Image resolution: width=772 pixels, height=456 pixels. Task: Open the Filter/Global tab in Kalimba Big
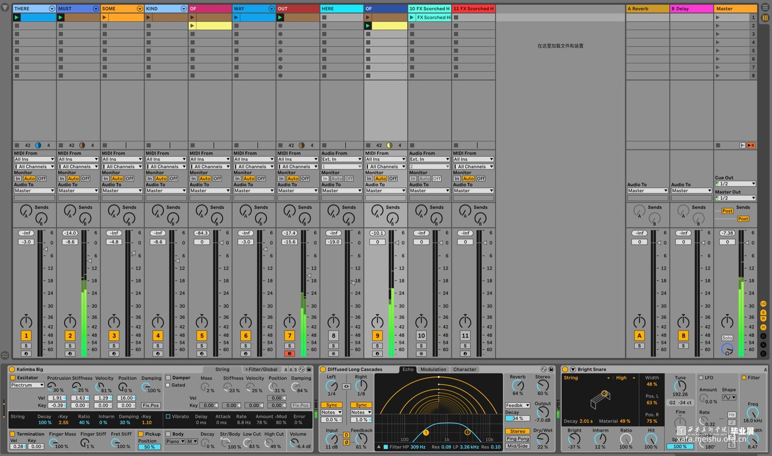click(262, 370)
